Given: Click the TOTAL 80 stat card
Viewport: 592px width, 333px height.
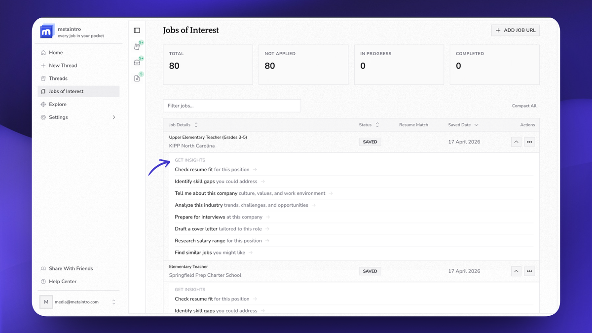Looking at the screenshot, I should [208, 65].
